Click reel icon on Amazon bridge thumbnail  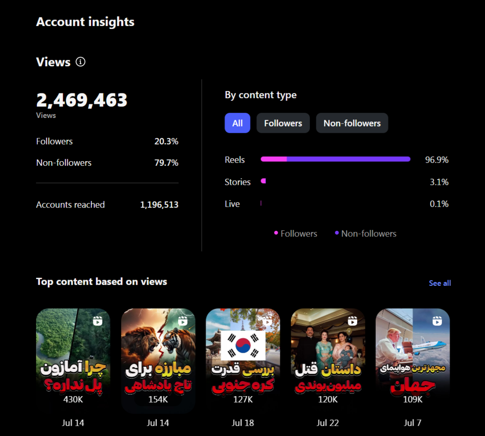coord(98,321)
